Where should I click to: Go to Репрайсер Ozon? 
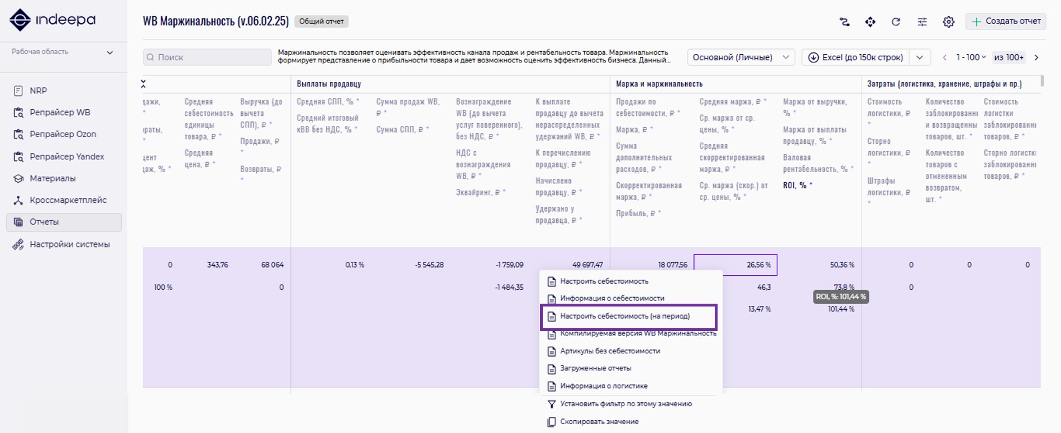point(64,134)
